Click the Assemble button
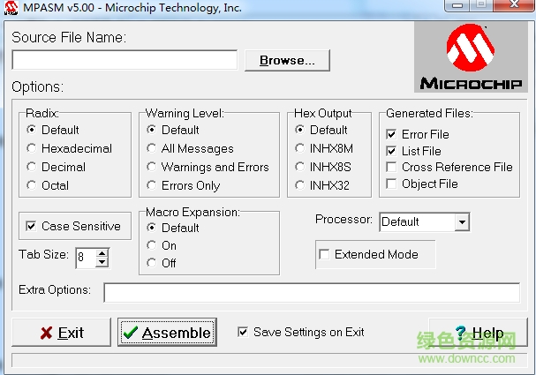The width and height of the screenshot is (536, 375). pyautogui.click(x=167, y=333)
